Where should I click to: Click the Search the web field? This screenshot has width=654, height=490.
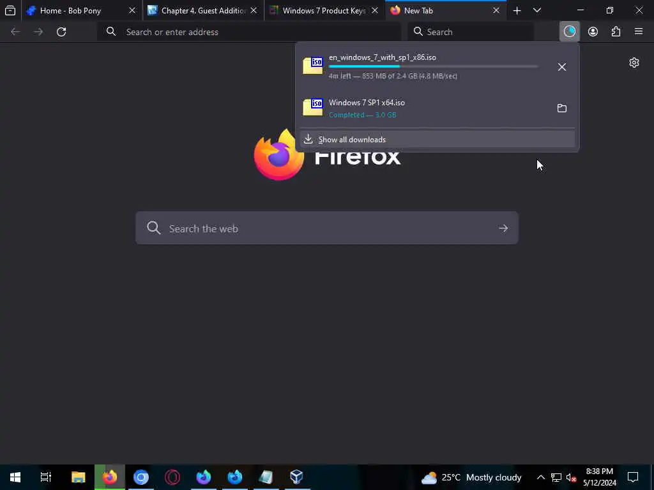[x=326, y=228]
